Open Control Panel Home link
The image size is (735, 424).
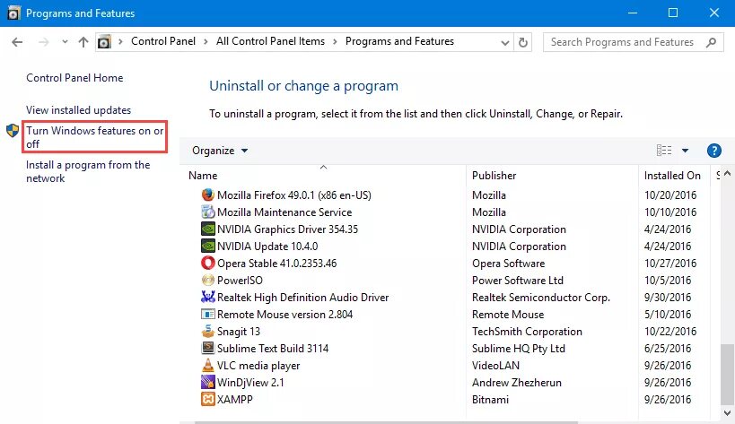pyautogui.click(x=74, y=78)
